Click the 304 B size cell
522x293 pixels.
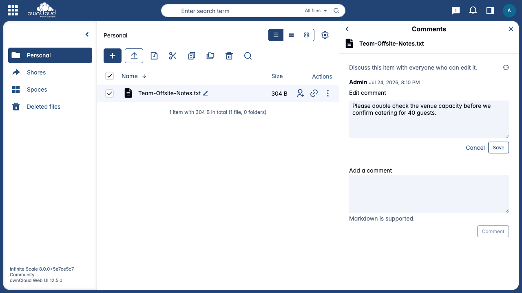pyautogui.click(x=279, y=94)
